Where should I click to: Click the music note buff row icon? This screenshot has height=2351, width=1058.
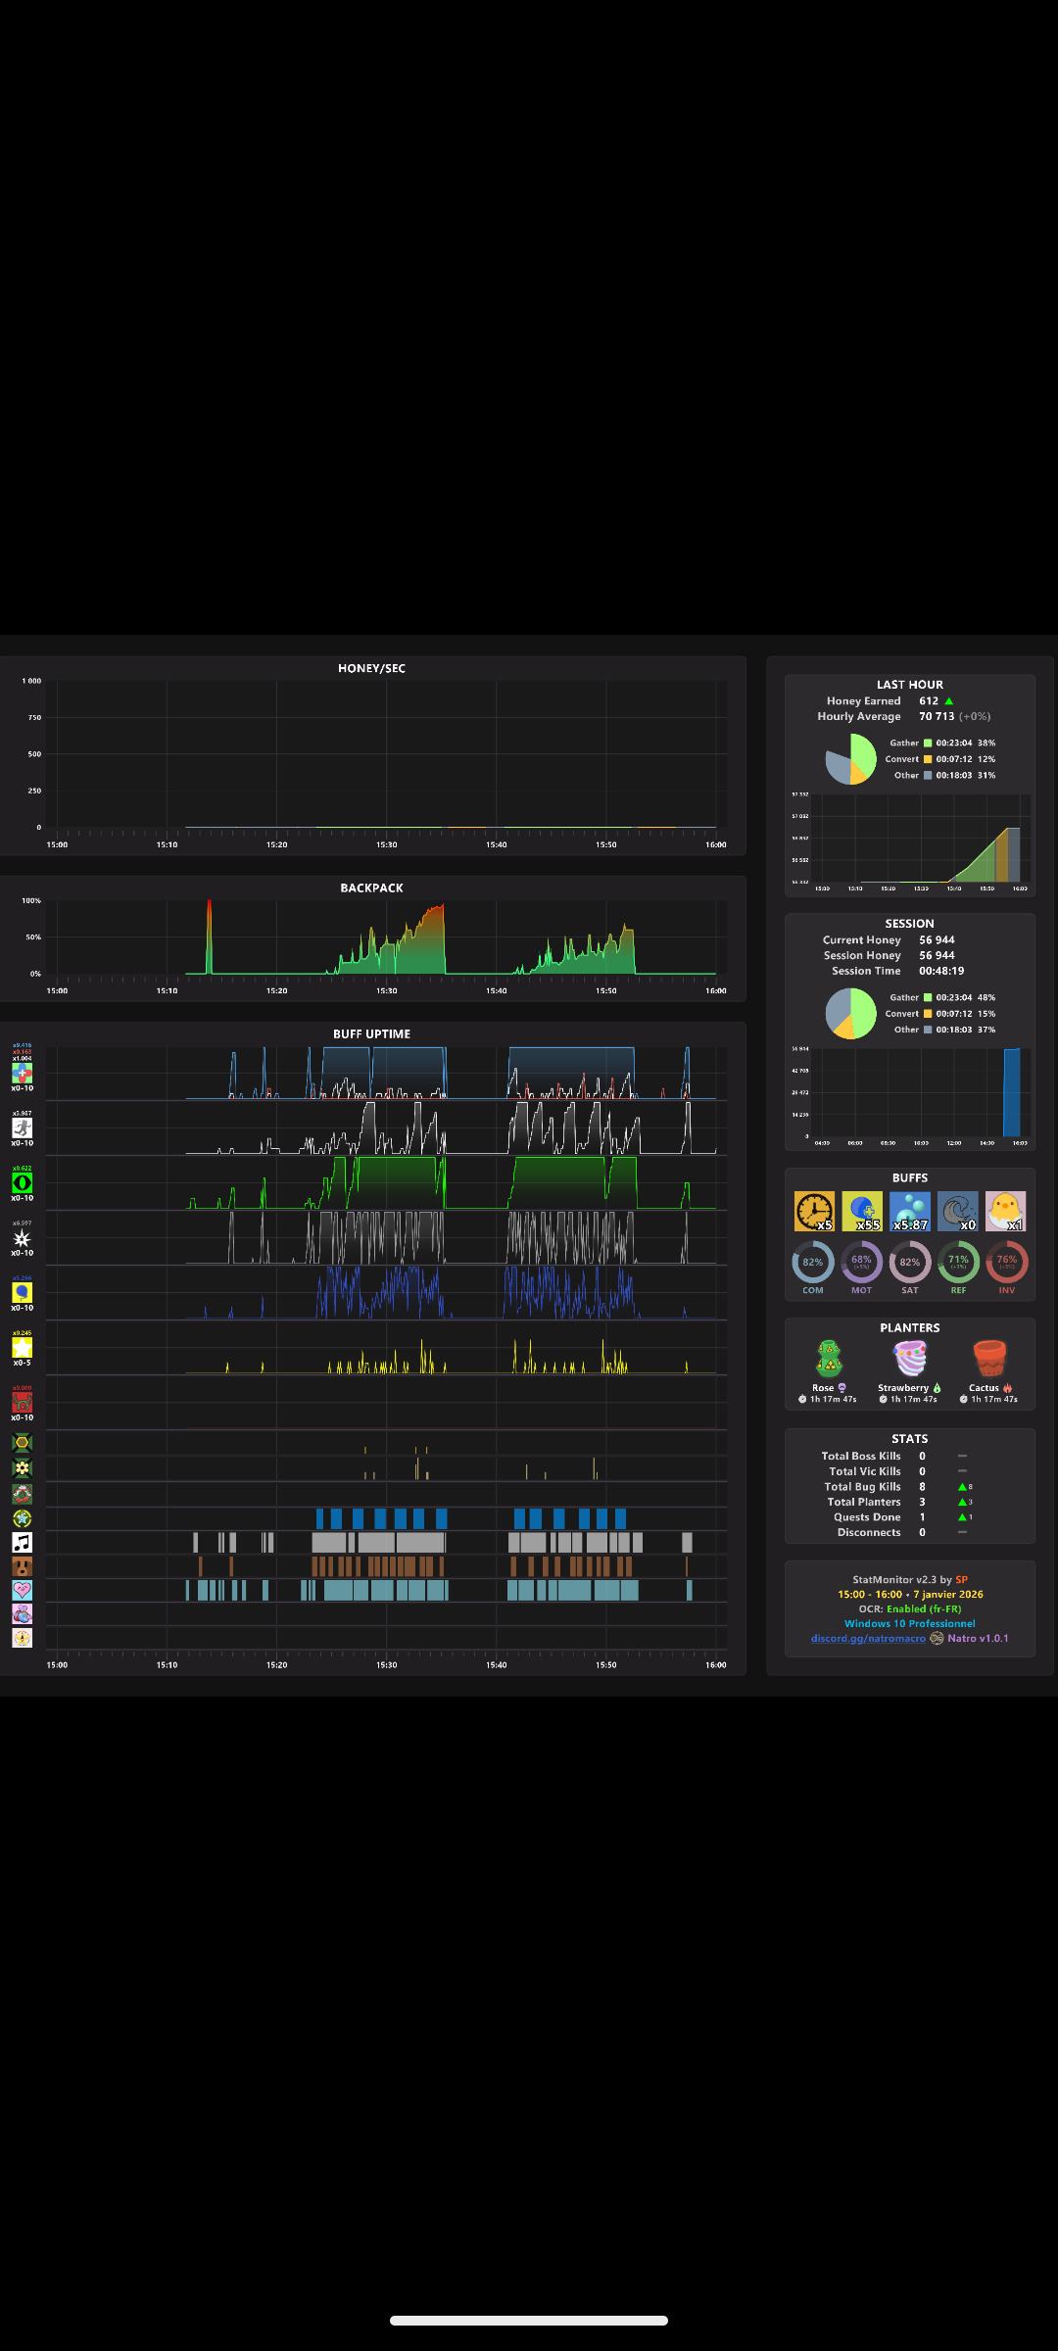[23, 1543]
